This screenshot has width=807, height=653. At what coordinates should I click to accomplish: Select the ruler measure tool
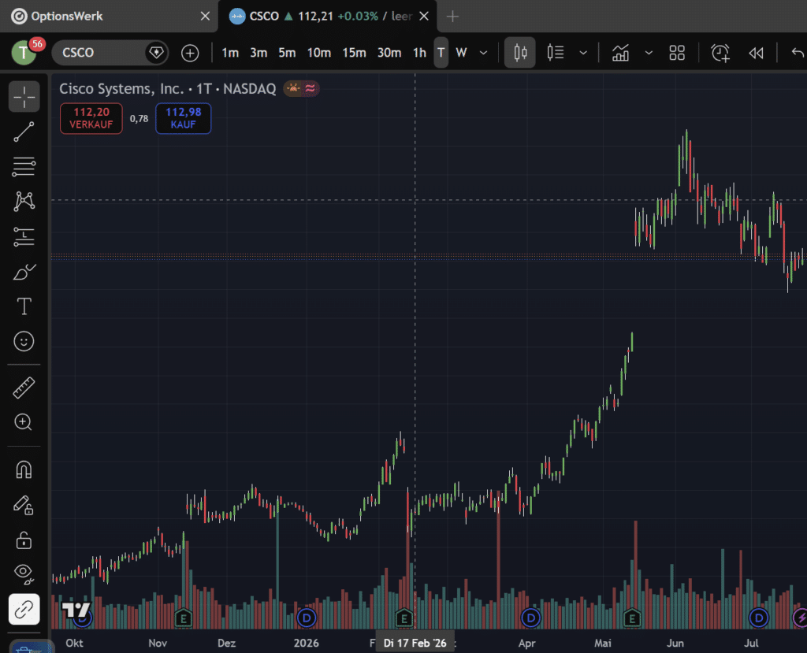click(x=24, y=388)
